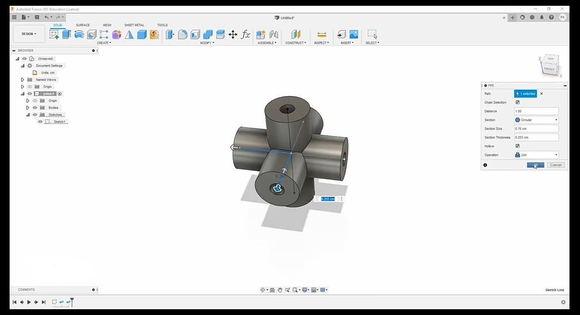580x315 pixels.
Task: Toggle visibility of Sketch1
Action: pos(40,122)
